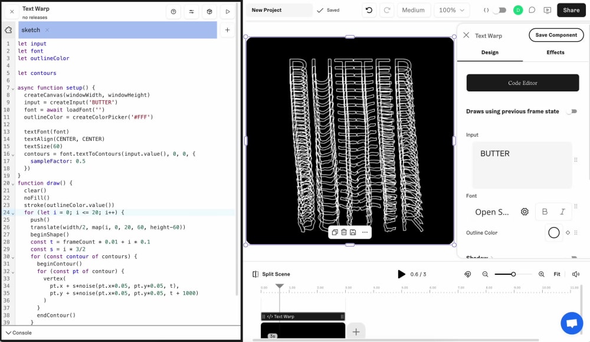Duplicate the element via canvas toolbar copy icon
Viewport: 590px width, 342px height.
(335, 232)
